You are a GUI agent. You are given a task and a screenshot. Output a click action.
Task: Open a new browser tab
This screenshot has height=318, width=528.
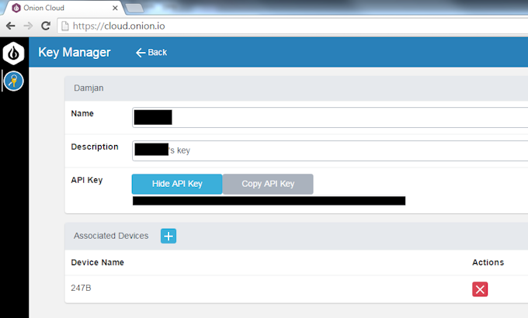134,8
